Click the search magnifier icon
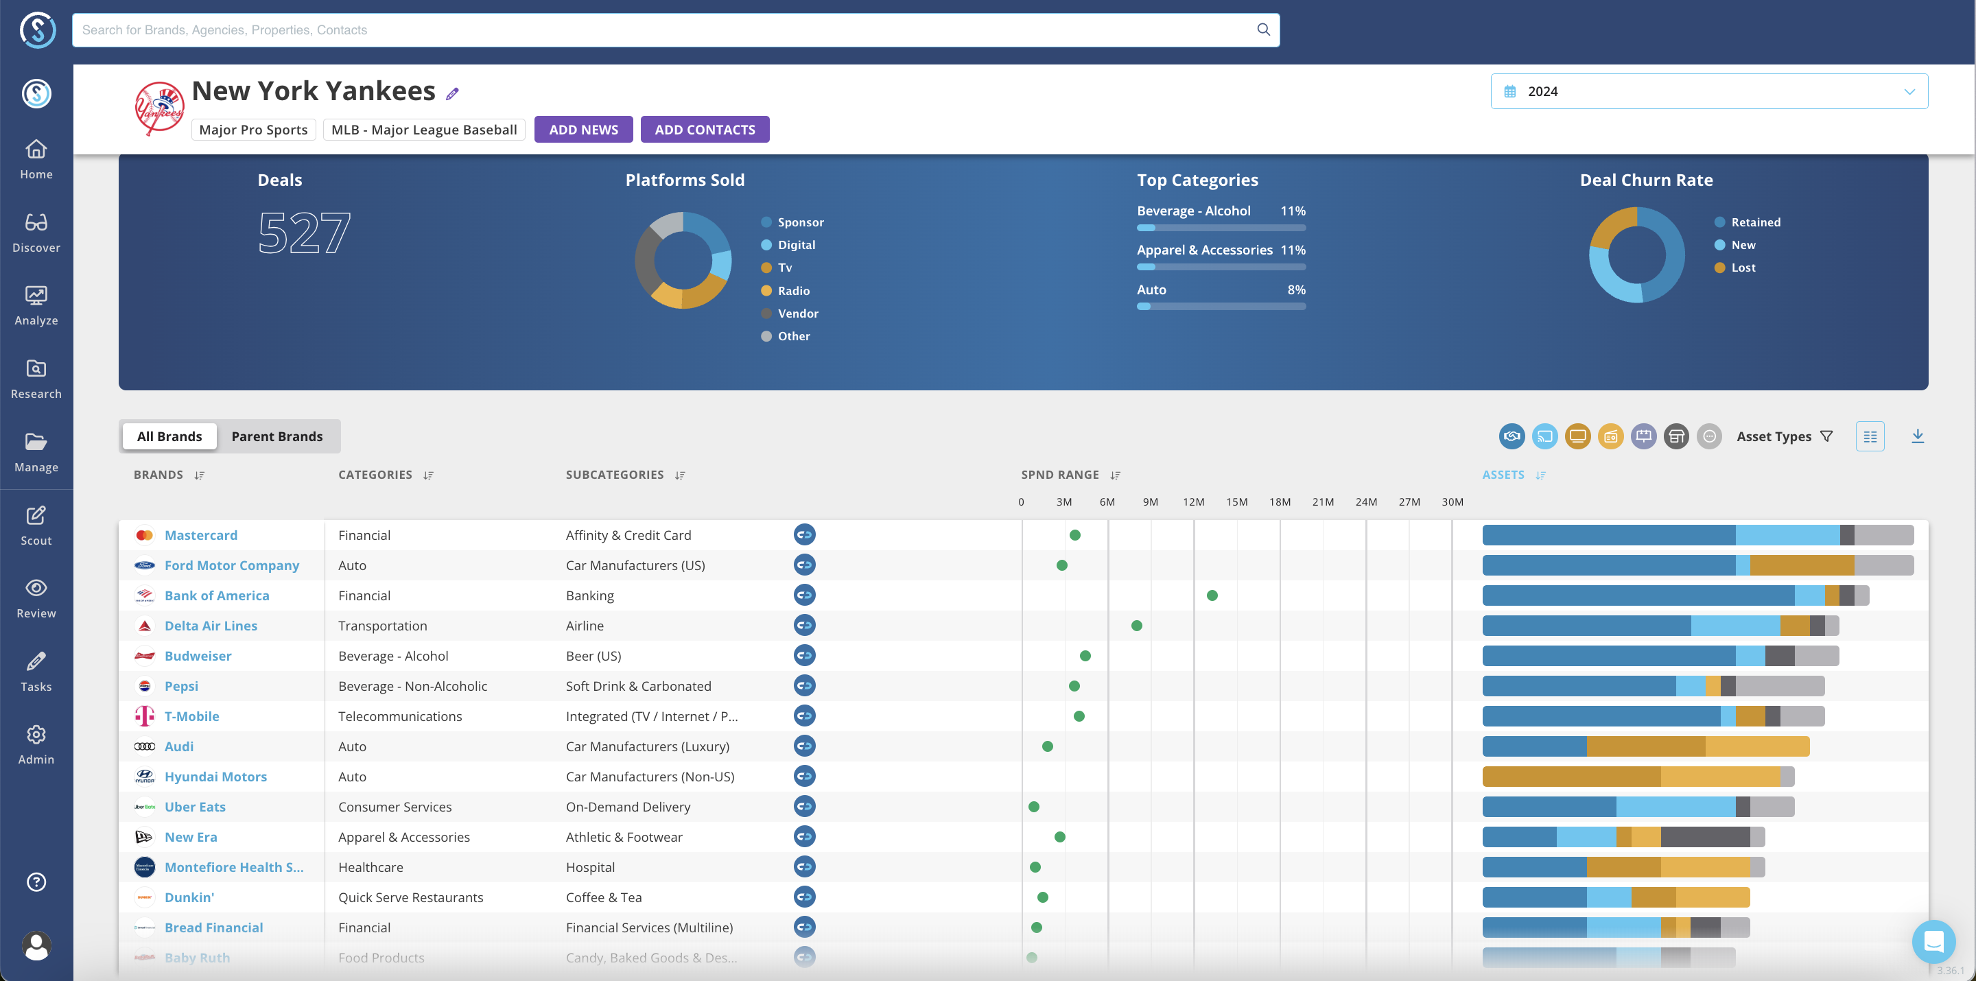This screenshot has width=1976, height=981. 1263,30
